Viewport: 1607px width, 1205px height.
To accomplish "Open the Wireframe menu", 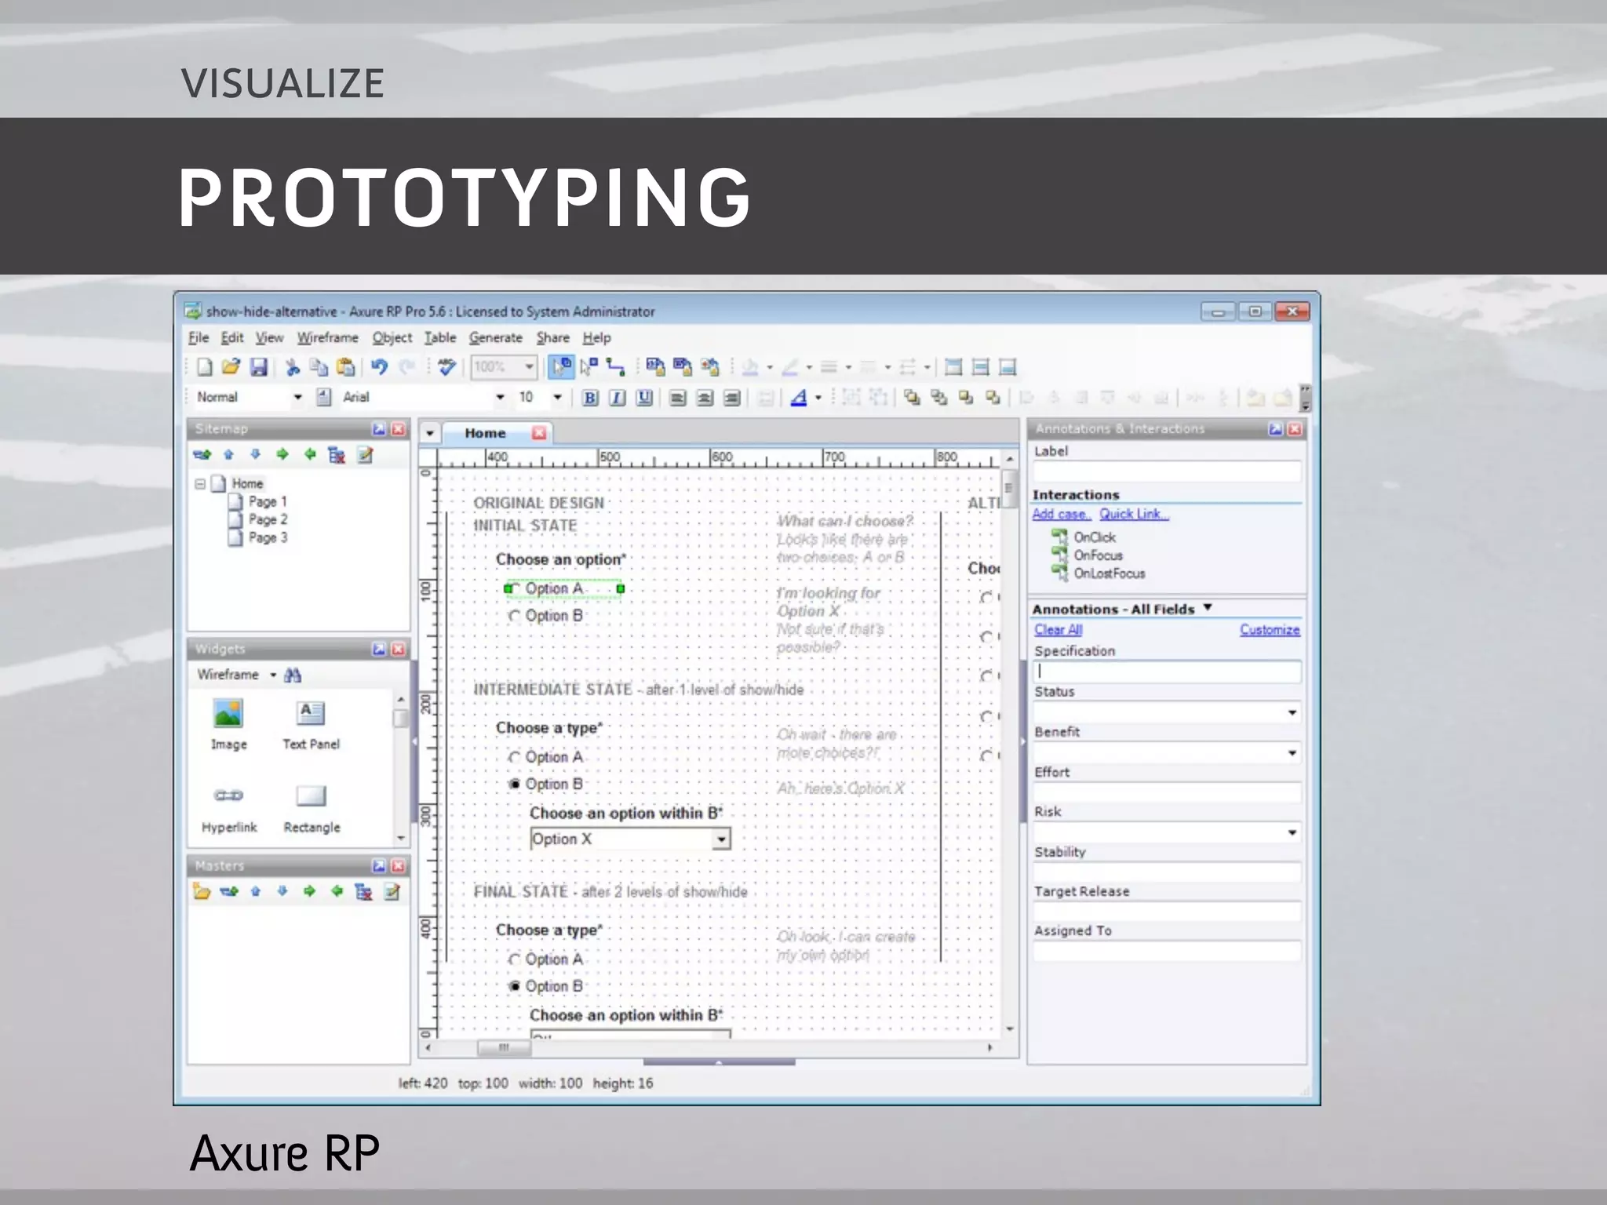I will [x=327, y=338].
